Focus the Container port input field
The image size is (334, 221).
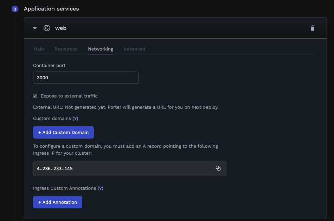[86, 78]
